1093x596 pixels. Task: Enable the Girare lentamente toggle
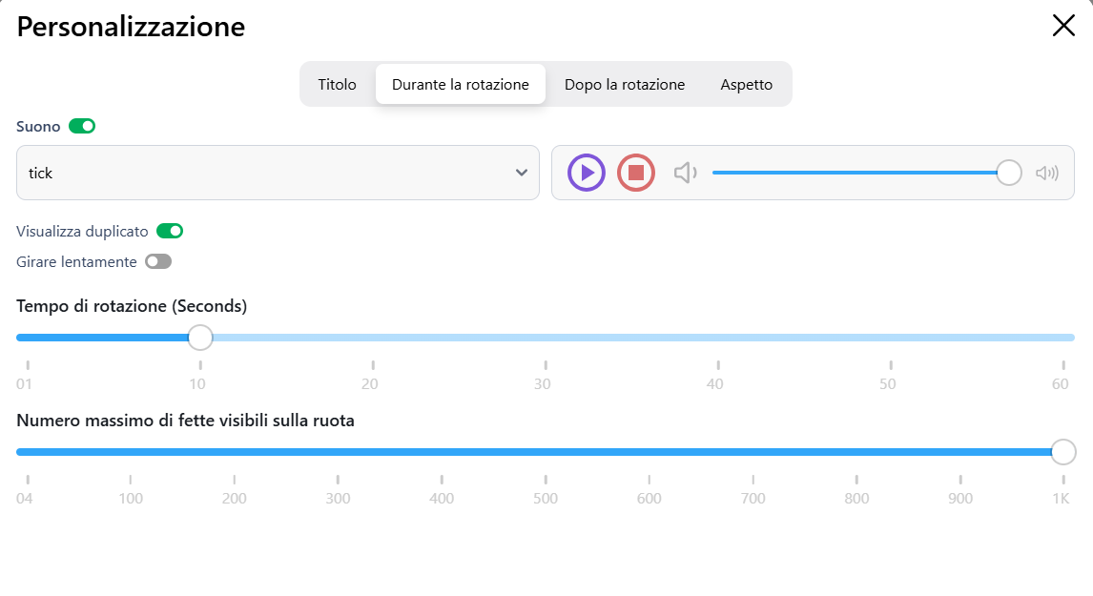click(x=158, y=261)
